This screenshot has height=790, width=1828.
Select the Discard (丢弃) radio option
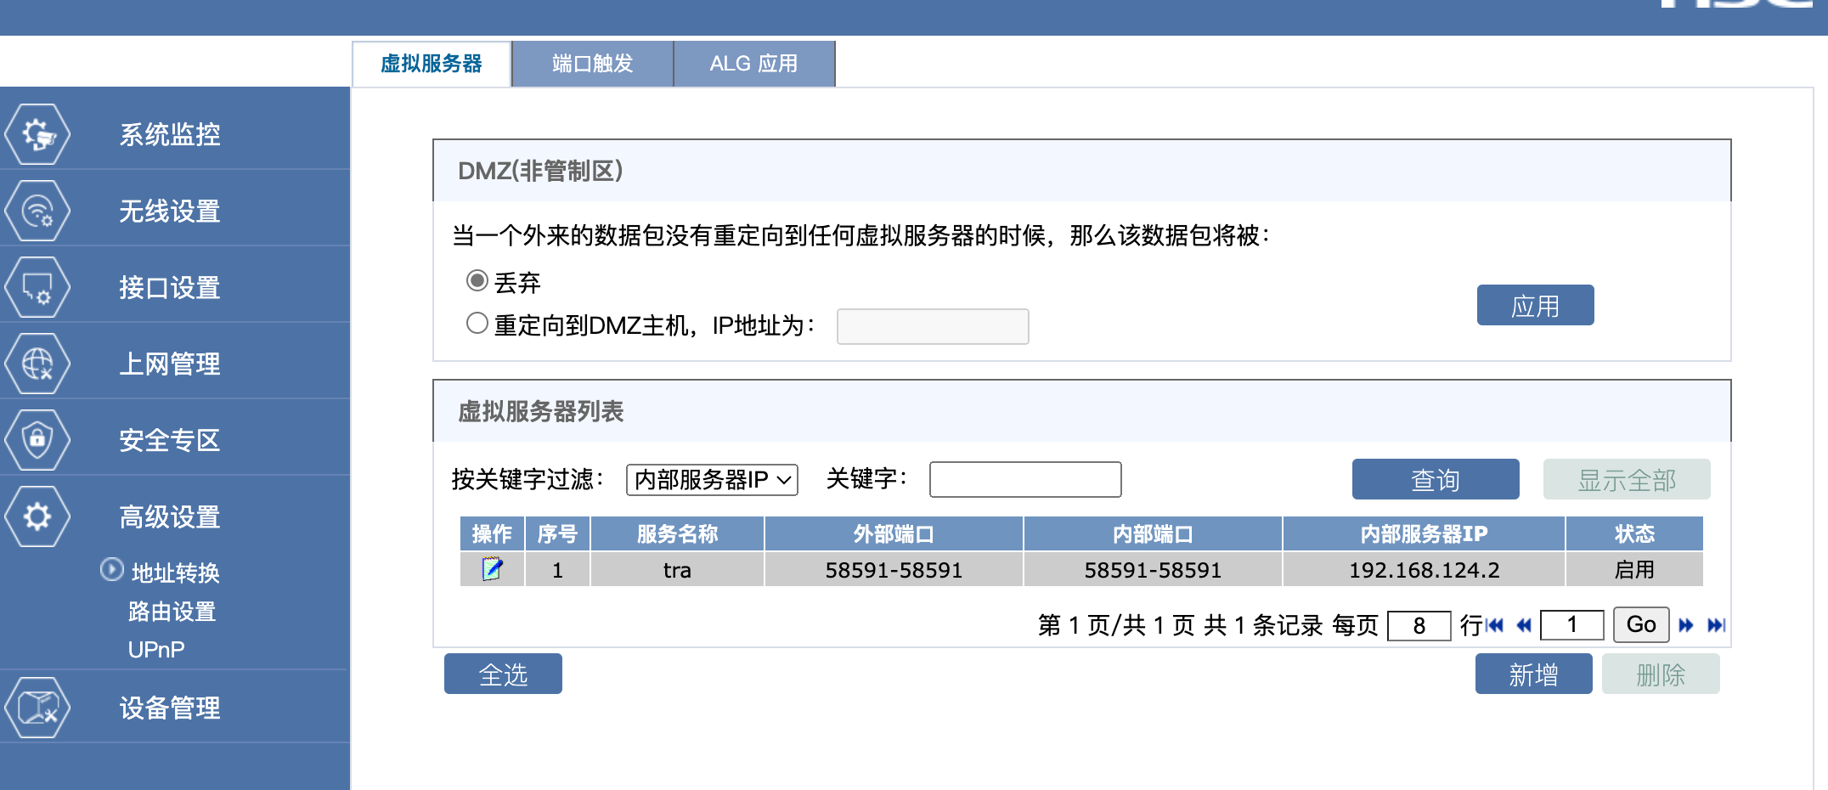[477, 280]
